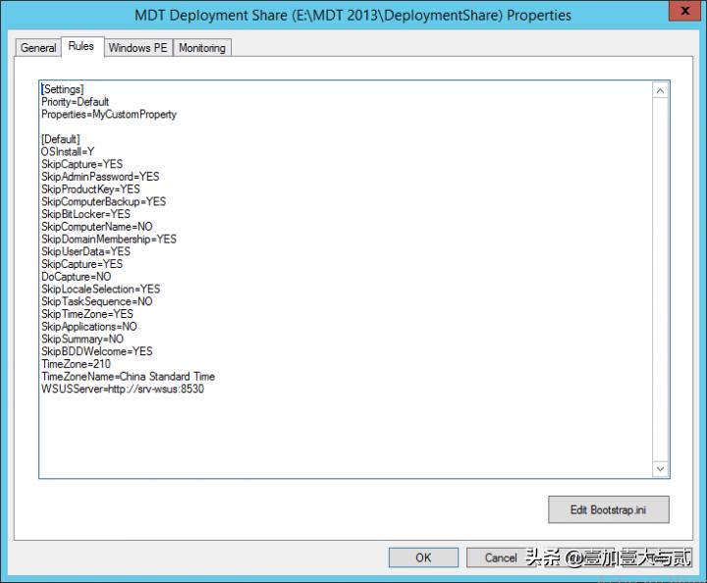This screenshot has height=583, width=707.
Task: Click the TimeZone=210 line
Action: [76, 364]
